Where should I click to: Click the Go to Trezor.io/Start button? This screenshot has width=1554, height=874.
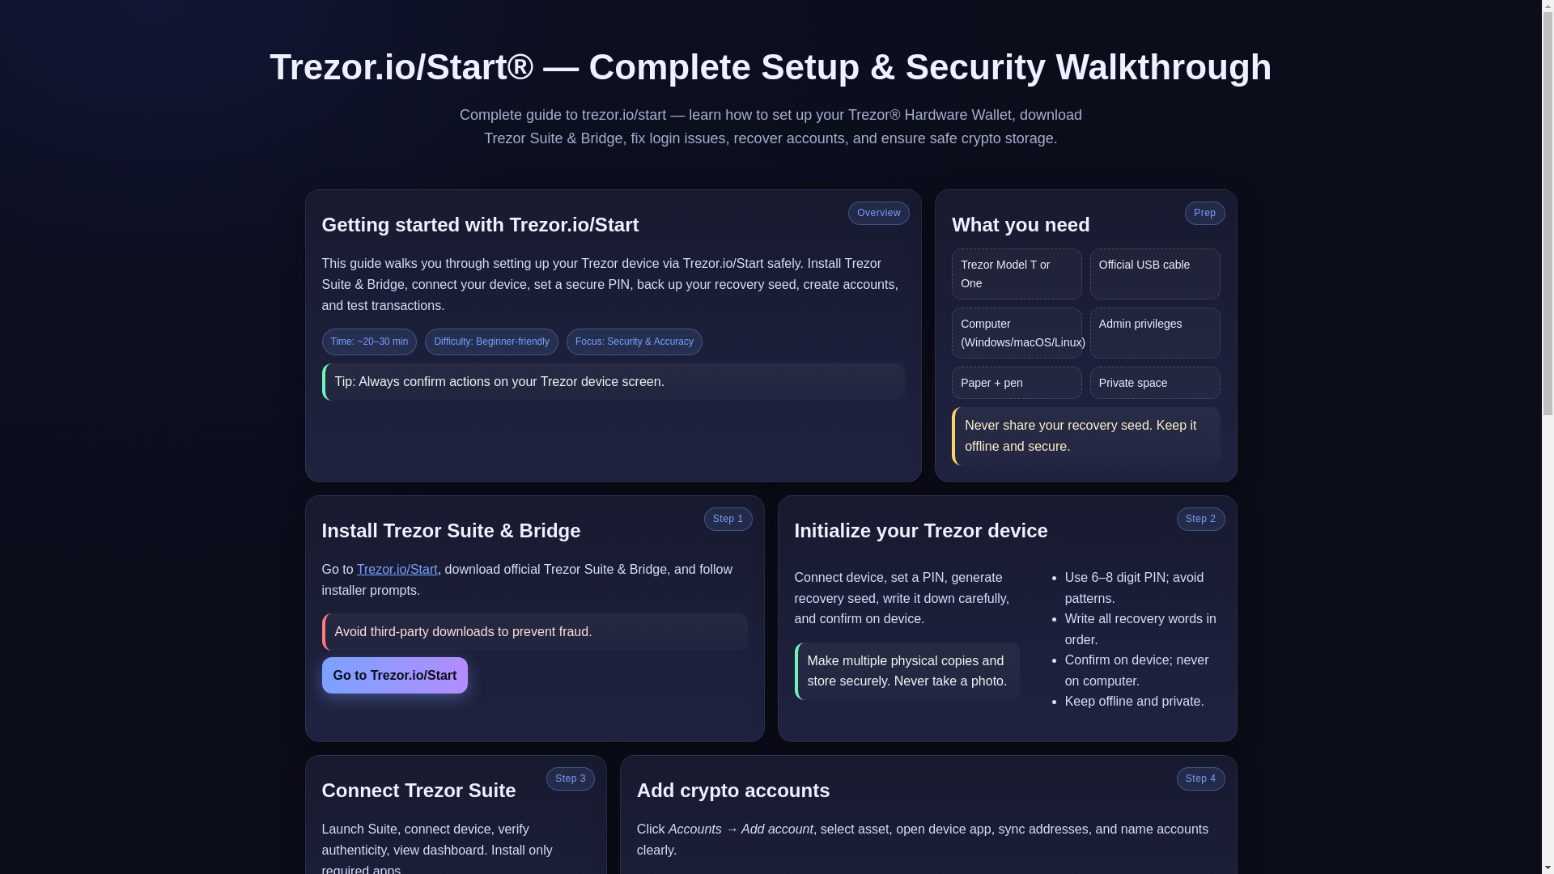pyautogui.click(x=394, y=676)
